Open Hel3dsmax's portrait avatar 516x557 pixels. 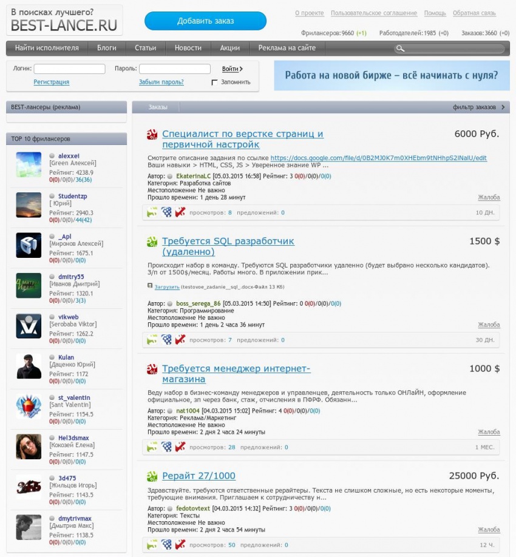[29, 447]
